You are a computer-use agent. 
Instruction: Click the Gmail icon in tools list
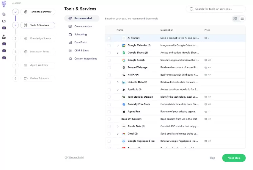click(124, 134)
